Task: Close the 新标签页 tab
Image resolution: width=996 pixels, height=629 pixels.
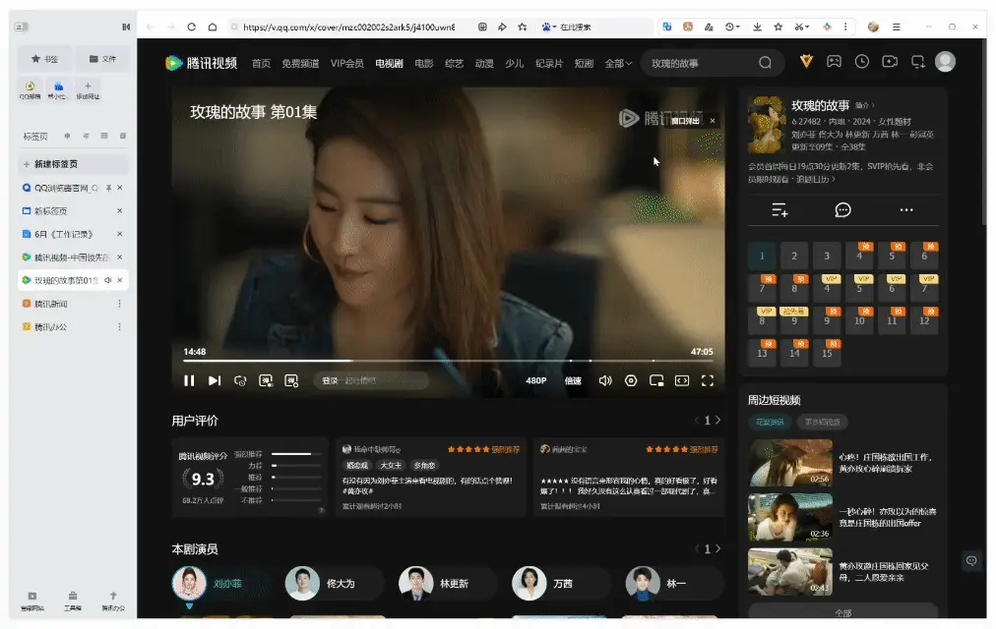Action: (x=119, y=210)
